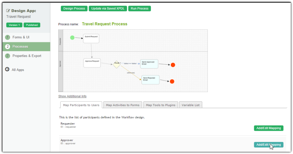Open the Variable List tab
Image resolution: width=293 pixels, height=154 pixels.
[190, 105]
